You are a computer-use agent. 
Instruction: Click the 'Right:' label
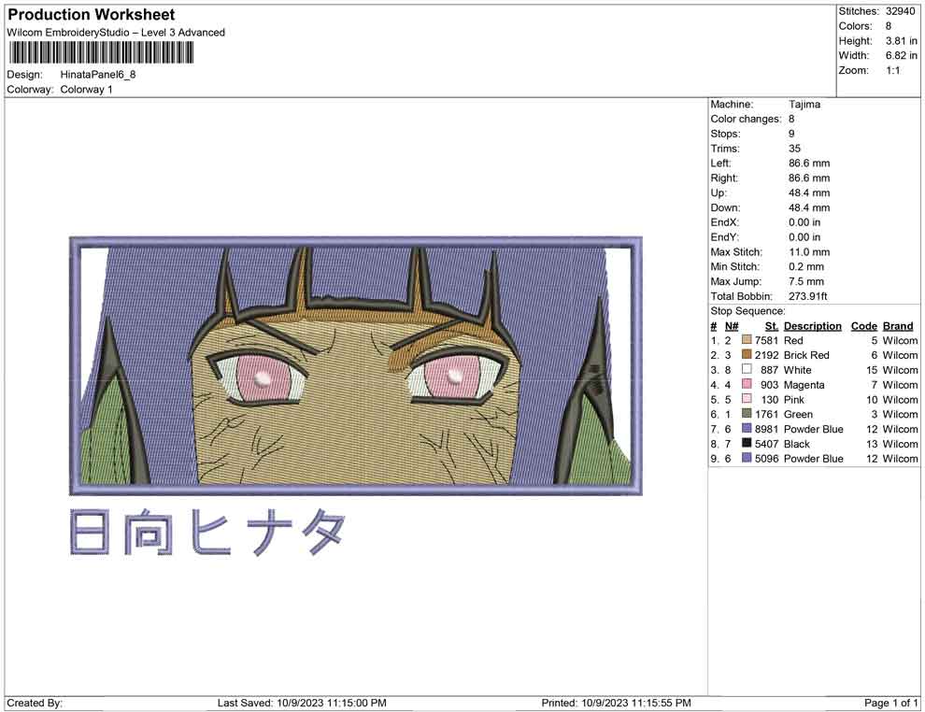(724, 178)
